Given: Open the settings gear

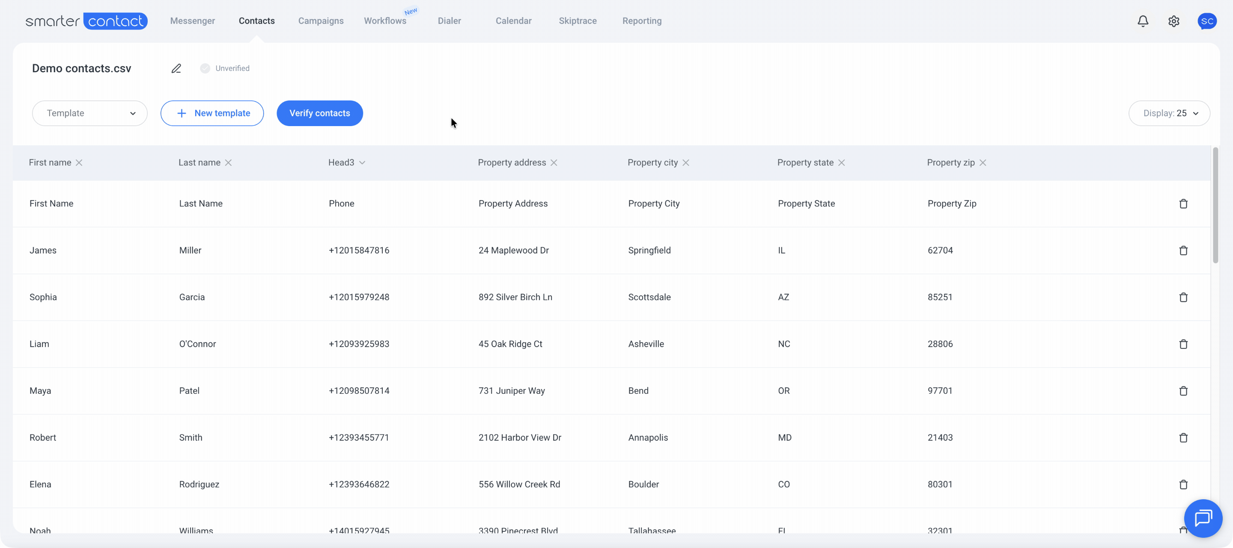Looking at the screenshot, I should [1173, 21].
